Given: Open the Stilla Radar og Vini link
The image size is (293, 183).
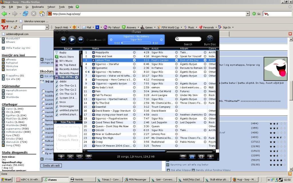Looking at the screenshot, I should 18,48.
